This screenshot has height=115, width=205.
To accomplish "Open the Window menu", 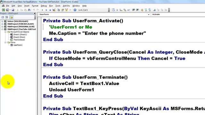I will [76, 6].
